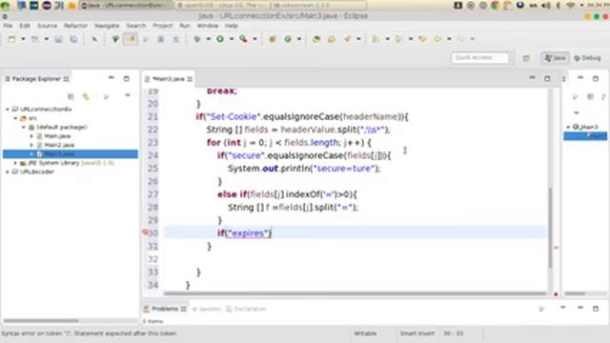This screenshot has height=343, width=610.
Task: Click the editor horizontal scrollbar
Action: (x=355, y=293)
